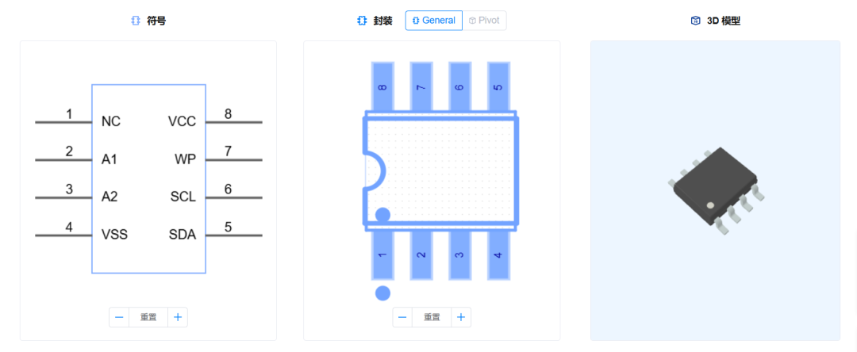Select the 3D 模型 heading text
The height and width of the screenshot is (352, 857).
(724, 21)
